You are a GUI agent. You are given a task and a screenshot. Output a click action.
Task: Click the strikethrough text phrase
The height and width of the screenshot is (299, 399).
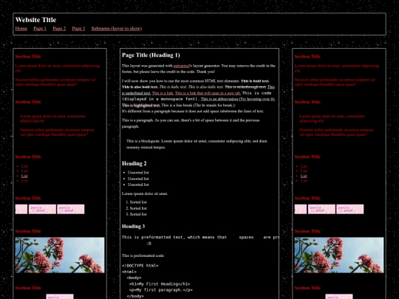click(245, 87)
